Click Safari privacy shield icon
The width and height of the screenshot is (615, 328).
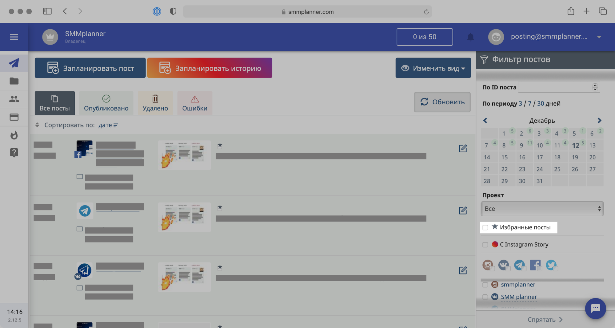173,11
